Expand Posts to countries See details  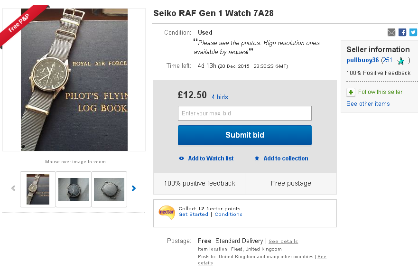coord(322,257)
